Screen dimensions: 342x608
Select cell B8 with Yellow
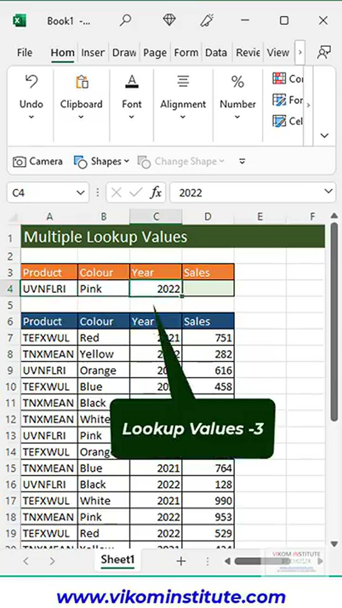[104, 354]
